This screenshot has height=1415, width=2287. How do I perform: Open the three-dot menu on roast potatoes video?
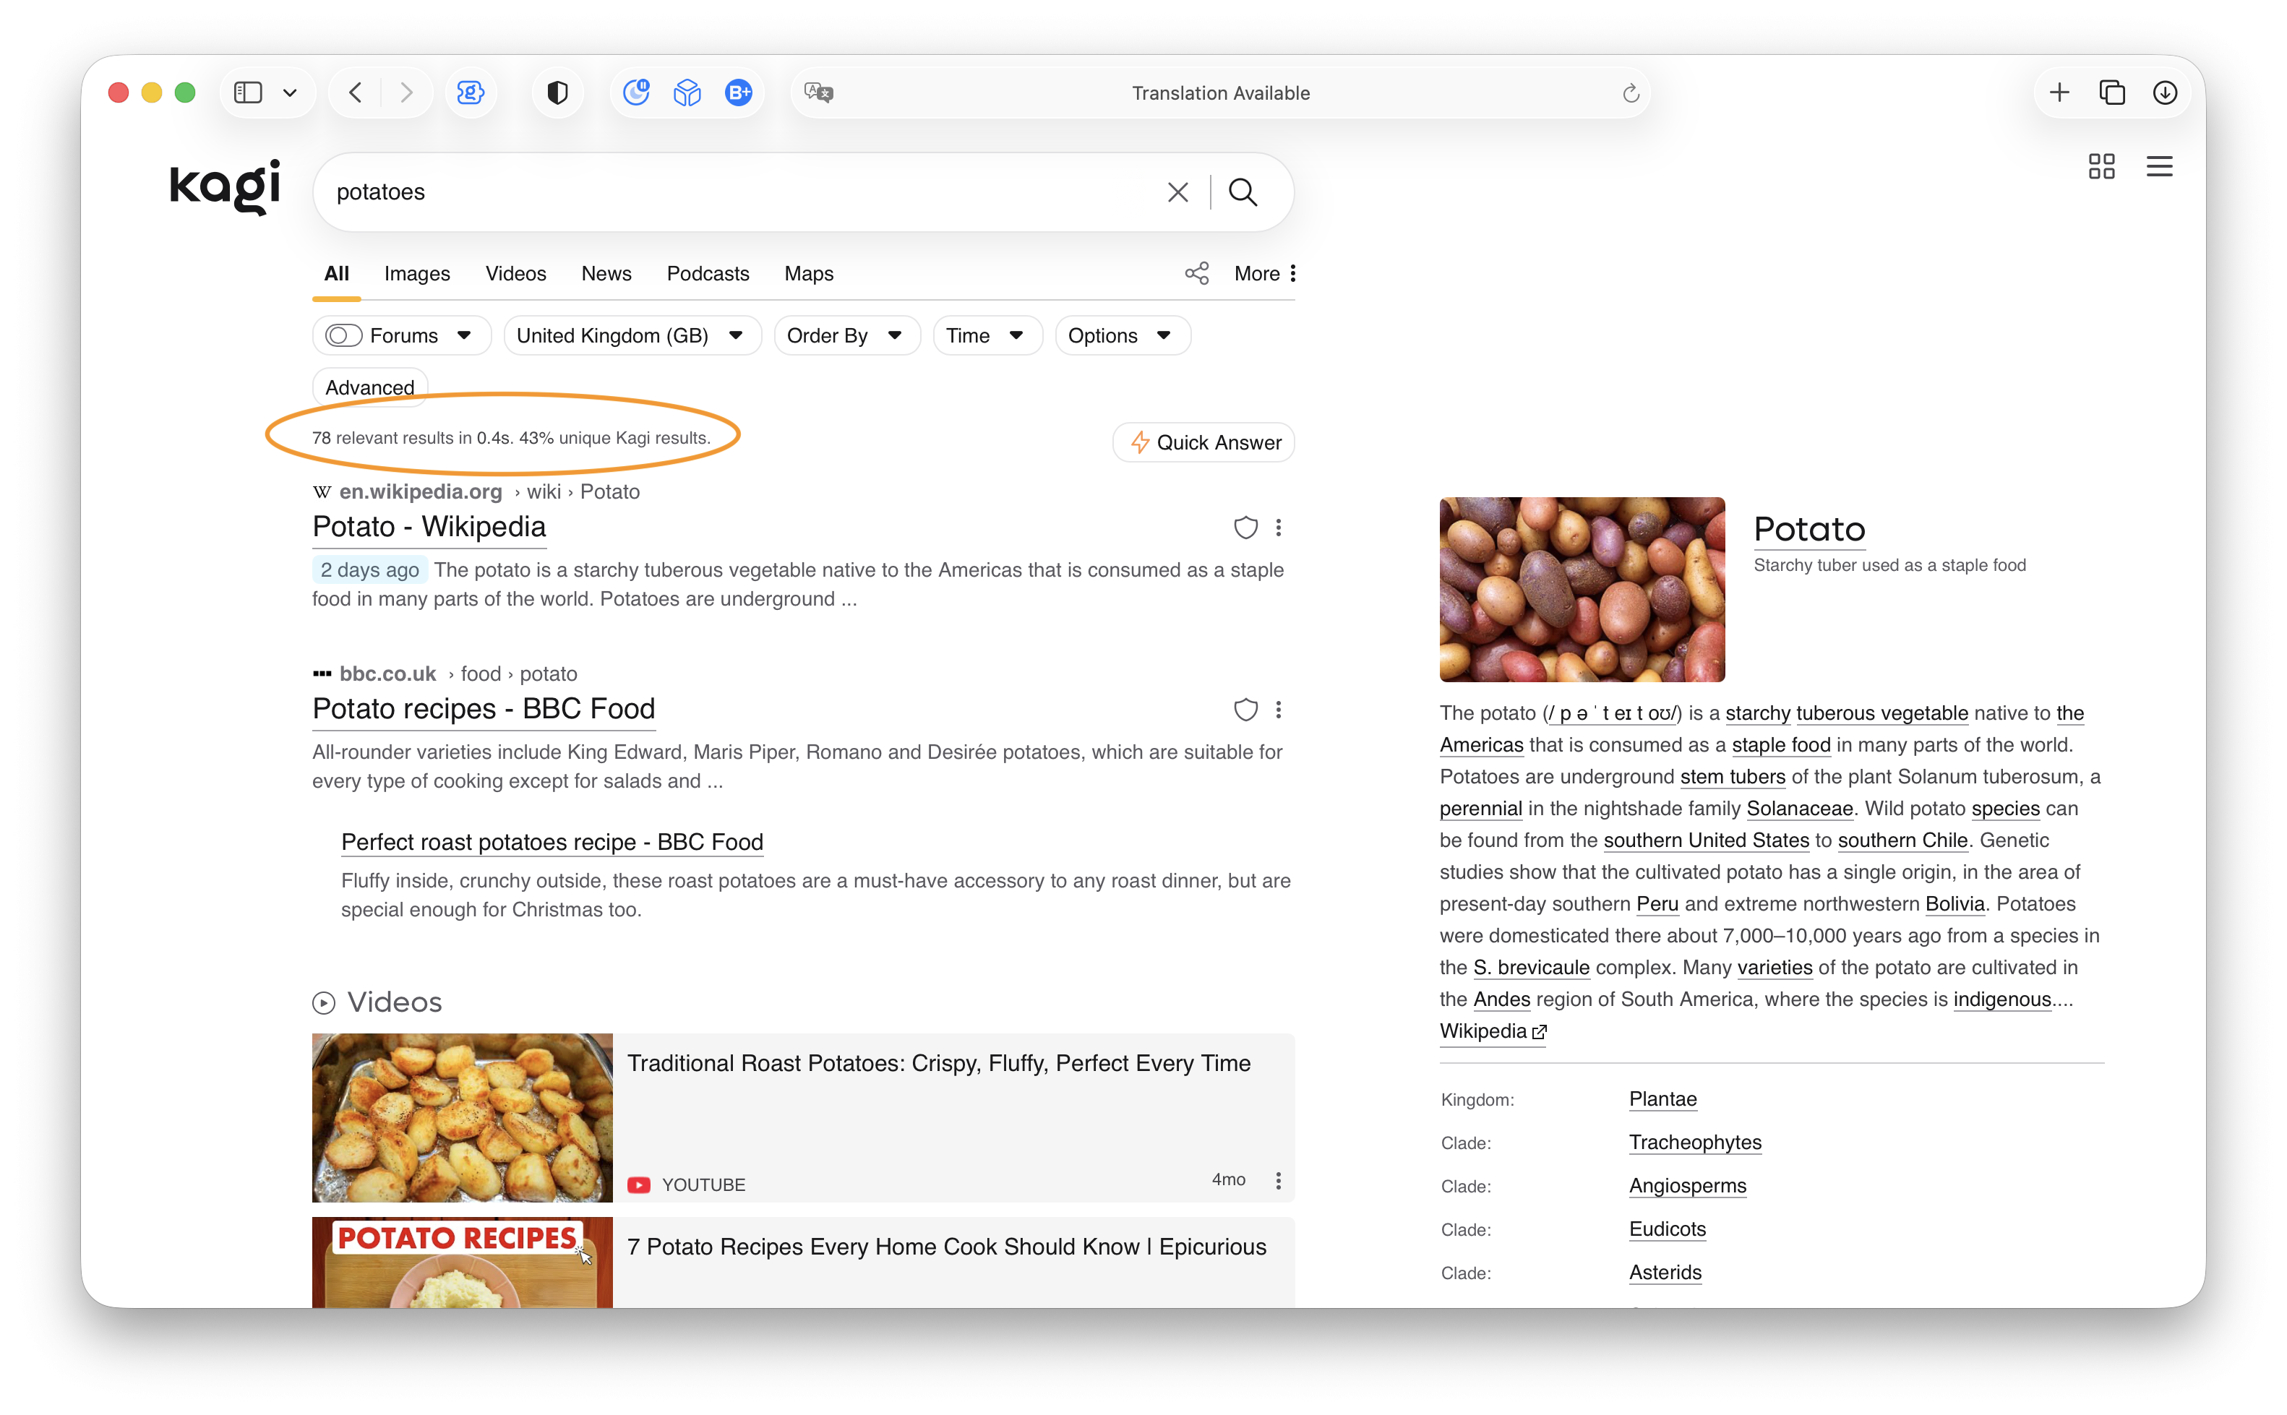1279,1181
